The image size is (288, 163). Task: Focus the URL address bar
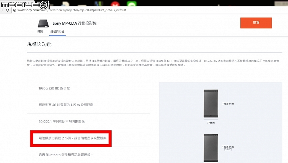(x=150, y=10)
